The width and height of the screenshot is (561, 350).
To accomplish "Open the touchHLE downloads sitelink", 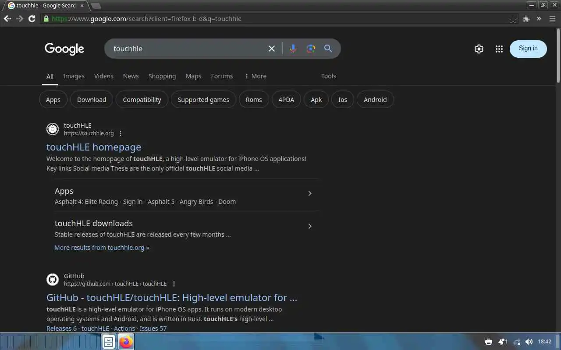I will pyautogui.click(x=94, y=224).
